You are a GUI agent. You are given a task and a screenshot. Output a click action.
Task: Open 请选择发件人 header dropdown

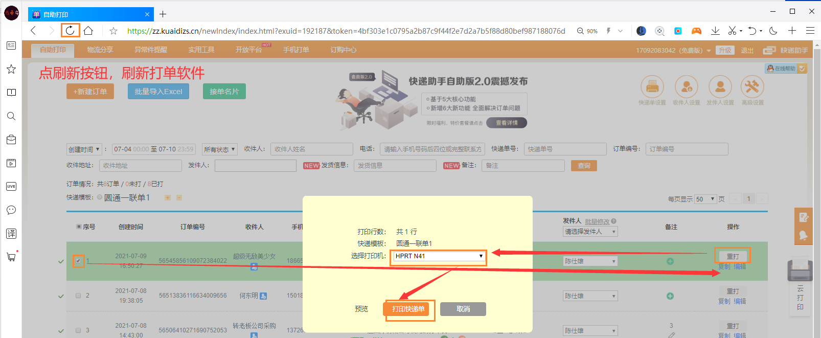[x=590, y=232]
